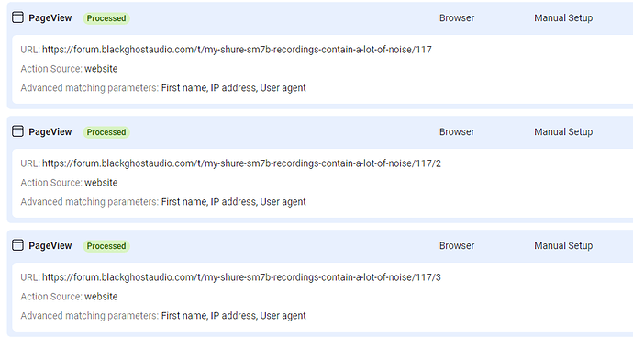This screenshot has height=338, width=633.
Task: Open the URL ending in a-lot-of-noise/117/2
Action: pos(241,163)
